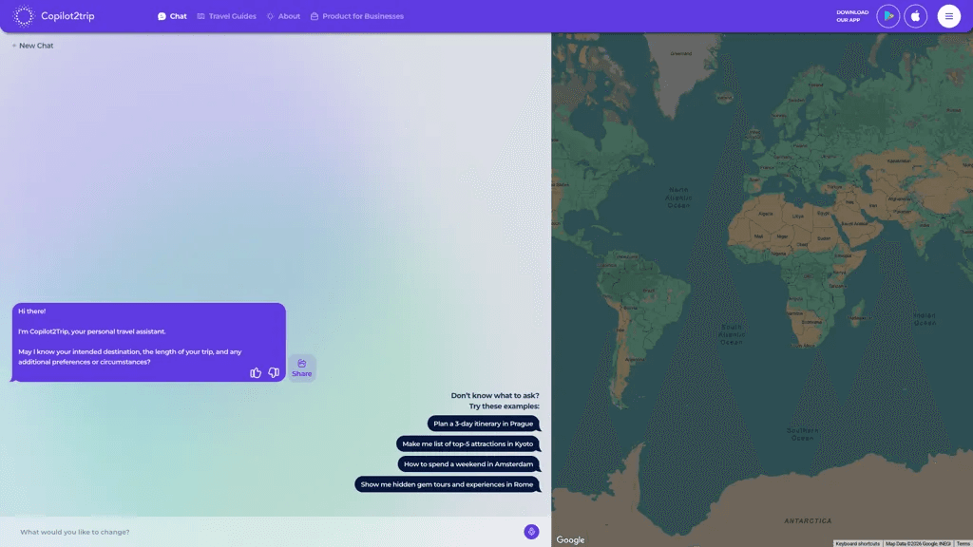Focus the 'What would you like to change?' input
This screenshot has height=547, width=973.
pyautogui.click(x=267, y=532)
